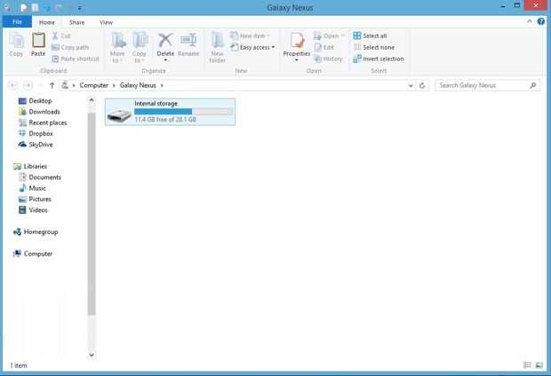Click the navigation pane scrollbar thumb
Screen dimensions: 551x376
tap(92, 214)
